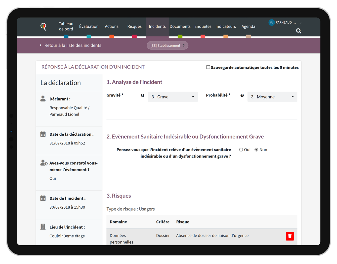Screen dimensions: 337x264
Task: Select Oui for undesirable health event
Action: [241, 150]
